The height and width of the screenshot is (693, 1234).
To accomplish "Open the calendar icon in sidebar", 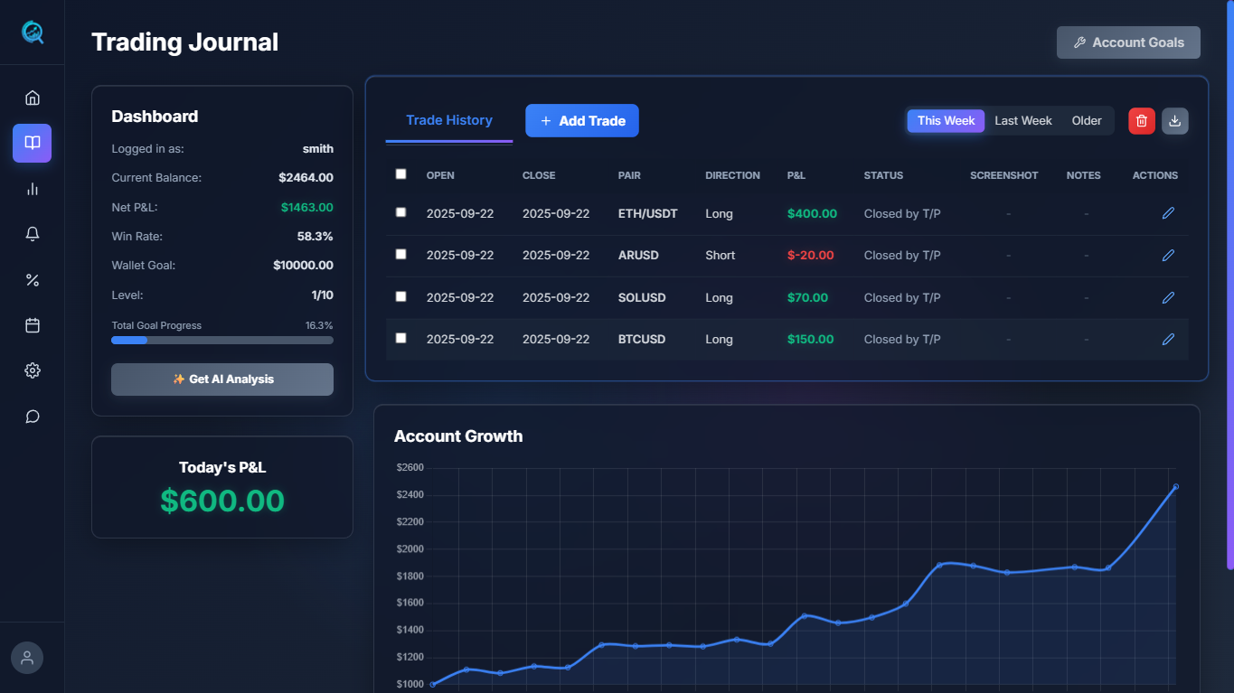I will point(33,325).
